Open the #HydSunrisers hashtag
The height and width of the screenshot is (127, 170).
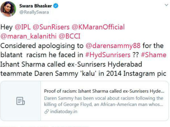[x=108, y=55]
